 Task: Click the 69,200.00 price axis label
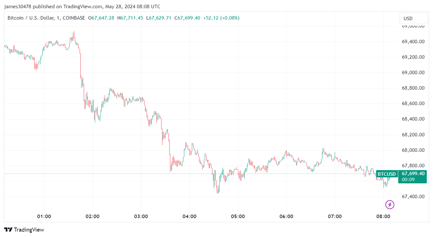click(x=413, y=57)
